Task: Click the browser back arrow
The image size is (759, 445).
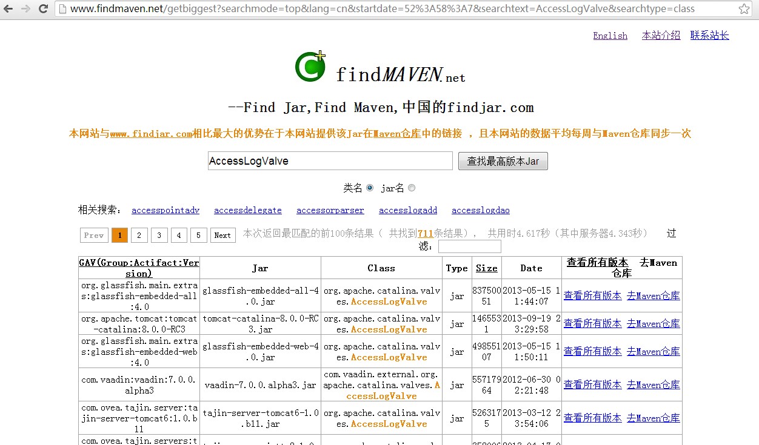Action: [x=9, y=9]
